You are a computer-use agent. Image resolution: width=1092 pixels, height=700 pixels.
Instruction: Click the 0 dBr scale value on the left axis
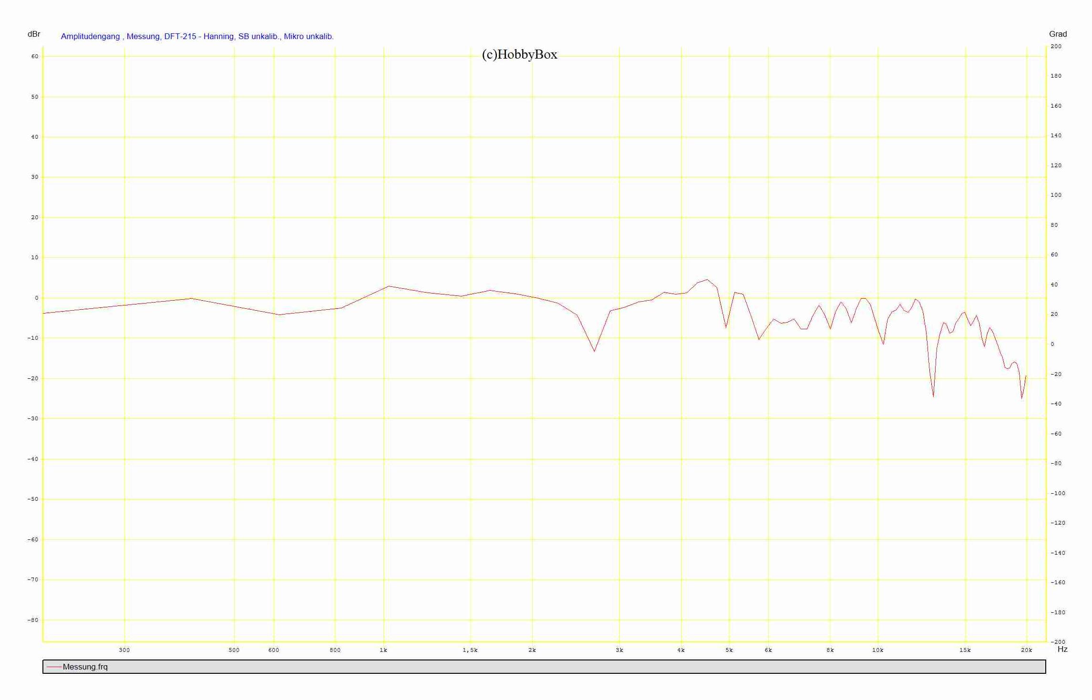coord(37,298)
